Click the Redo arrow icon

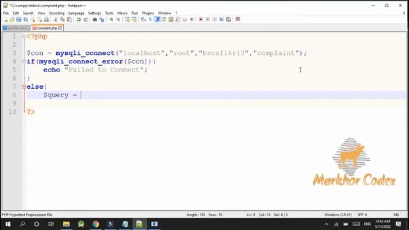click(x=85, y=20)
